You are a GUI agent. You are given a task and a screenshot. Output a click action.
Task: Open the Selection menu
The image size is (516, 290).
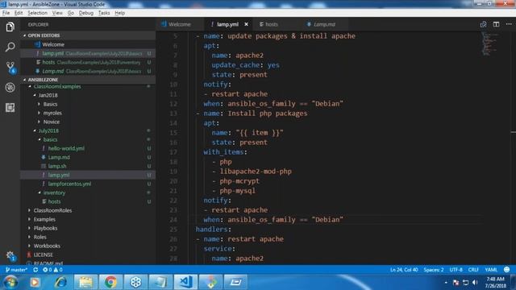click(x=38, y=13)
